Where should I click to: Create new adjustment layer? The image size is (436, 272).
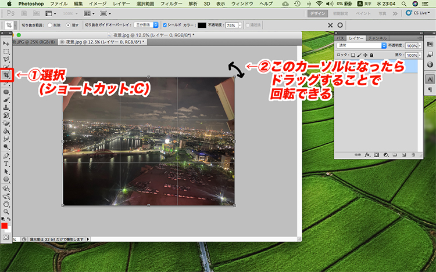coord(385,155)
